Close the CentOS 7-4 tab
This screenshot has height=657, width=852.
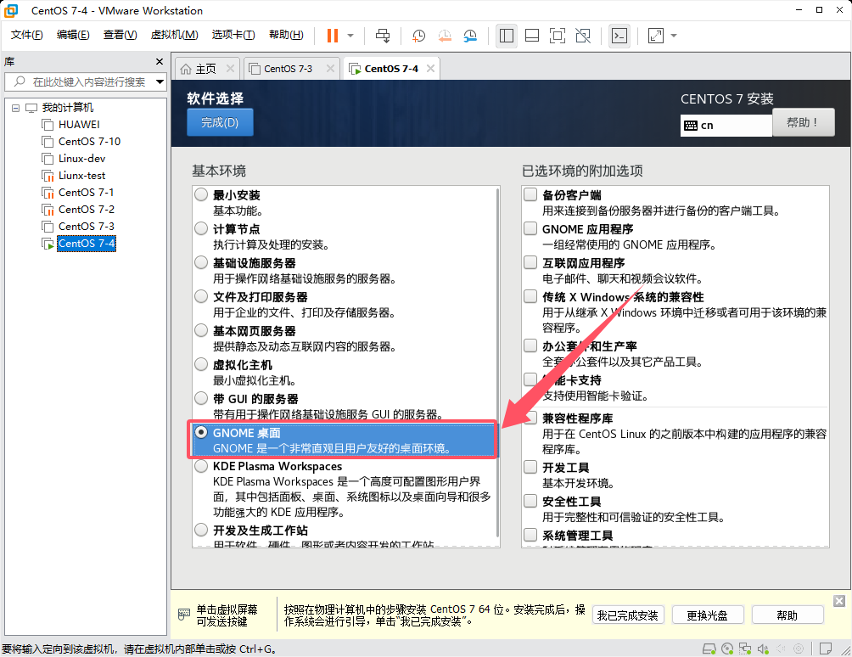[x=430, y=69]
